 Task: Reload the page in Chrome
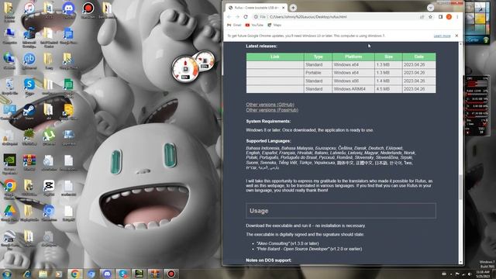pos(246,17)
